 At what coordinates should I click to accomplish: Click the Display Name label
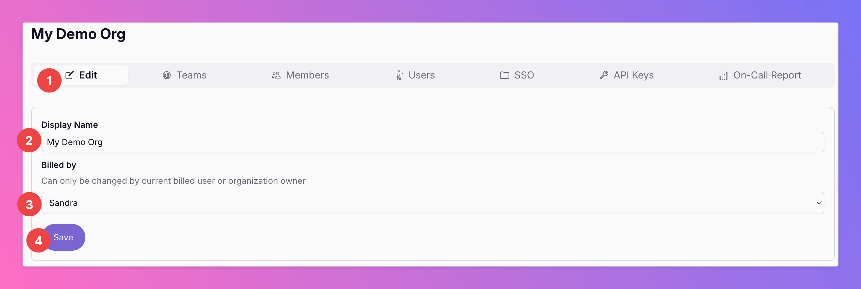(70, 125)
